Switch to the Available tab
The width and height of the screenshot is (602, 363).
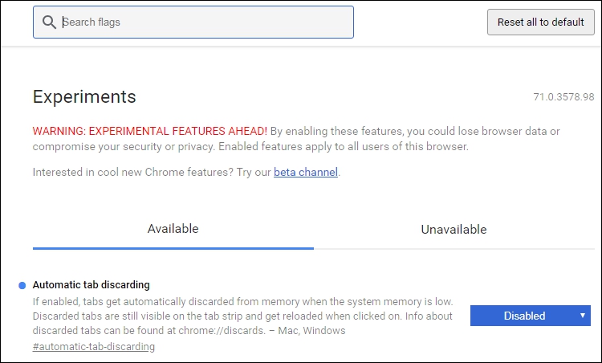[173, 229]
